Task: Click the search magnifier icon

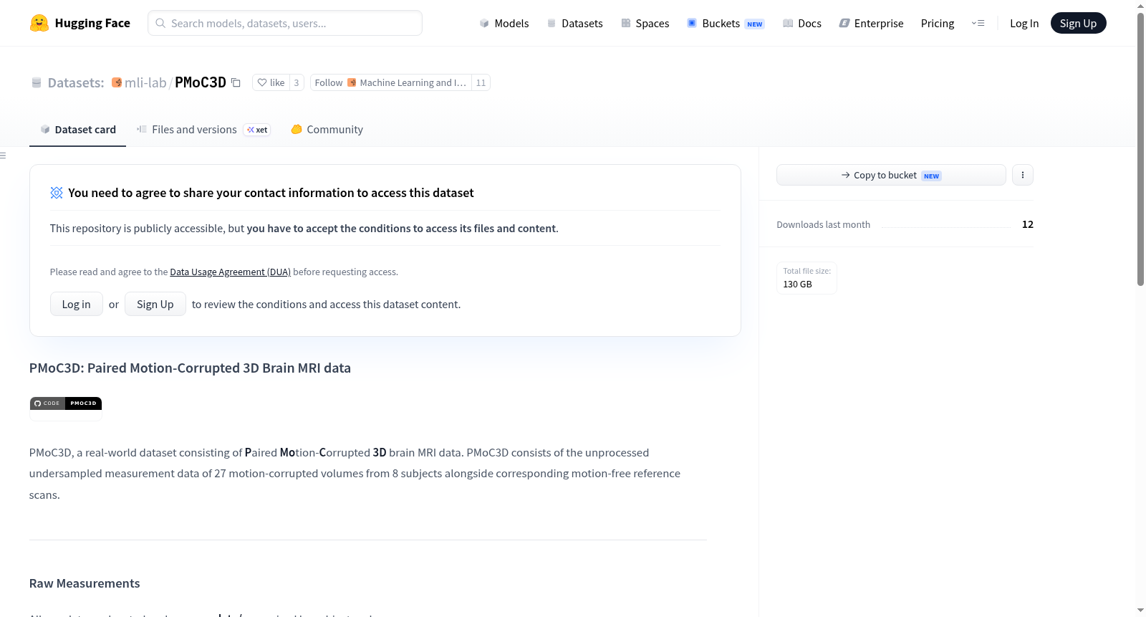Action: point(160,23)
